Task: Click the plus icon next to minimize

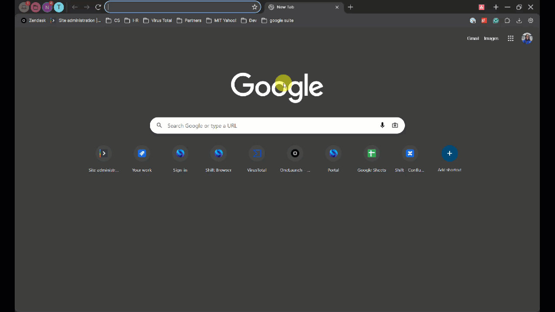Action: coord(496,7)
